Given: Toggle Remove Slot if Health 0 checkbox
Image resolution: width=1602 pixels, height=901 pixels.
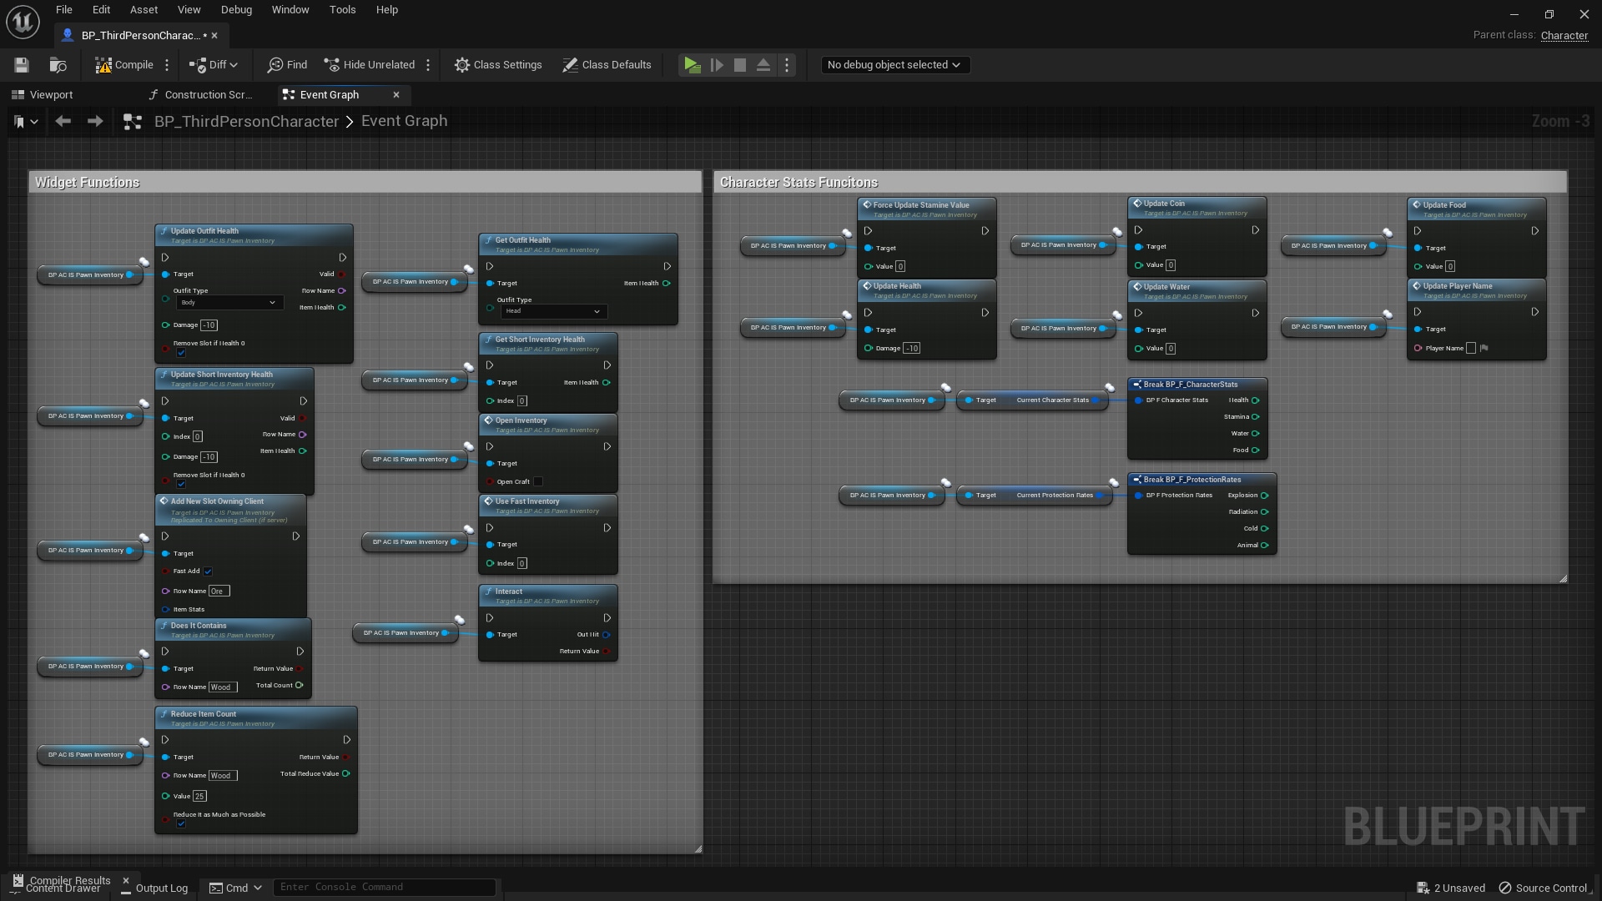Looking at the screenshot, I should (x=181, y=353).
